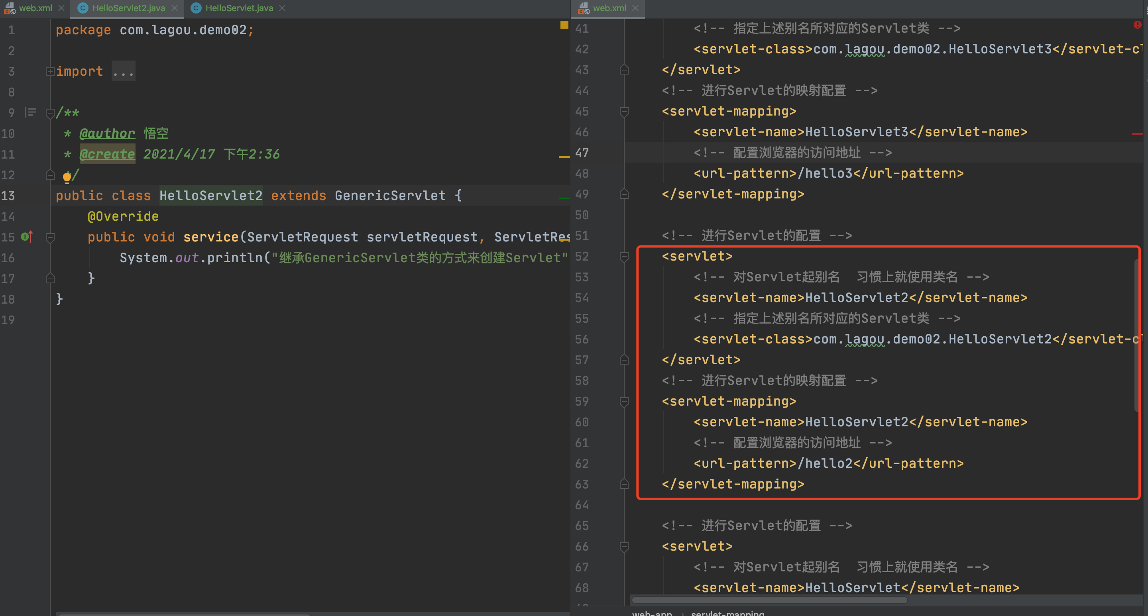Click the yellow stripe mark near line 11
The height and width of the screenshot is (616, 1148).
[x=564, y=157]
